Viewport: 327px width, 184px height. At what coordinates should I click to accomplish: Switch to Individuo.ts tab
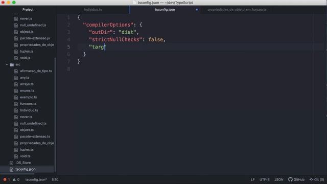click(93, 10)
